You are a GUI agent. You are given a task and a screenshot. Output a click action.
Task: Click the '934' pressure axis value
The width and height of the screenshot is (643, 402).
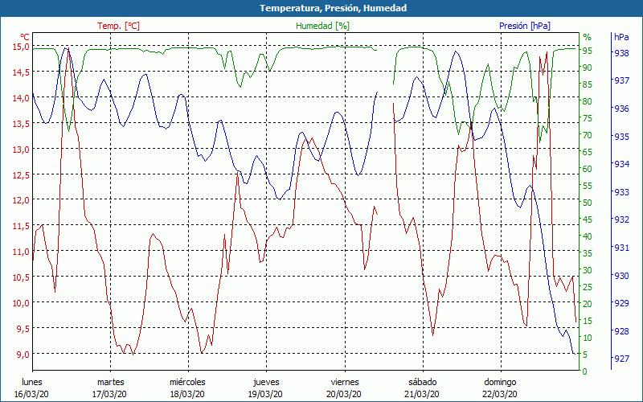[621, 164]
